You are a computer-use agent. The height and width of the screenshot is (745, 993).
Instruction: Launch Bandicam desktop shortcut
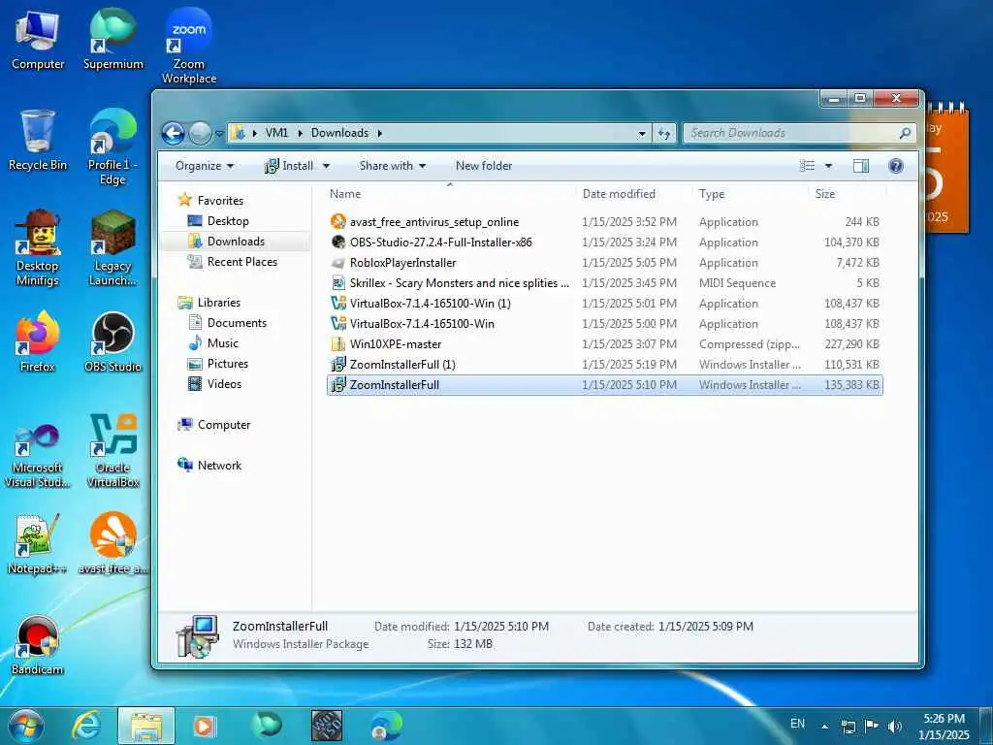[38, 645]
